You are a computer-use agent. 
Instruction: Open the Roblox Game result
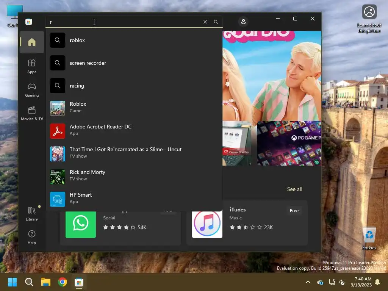coord(134,108)
